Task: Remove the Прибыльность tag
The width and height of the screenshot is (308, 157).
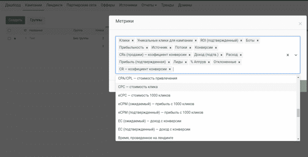Action: [x=147, y=48]
